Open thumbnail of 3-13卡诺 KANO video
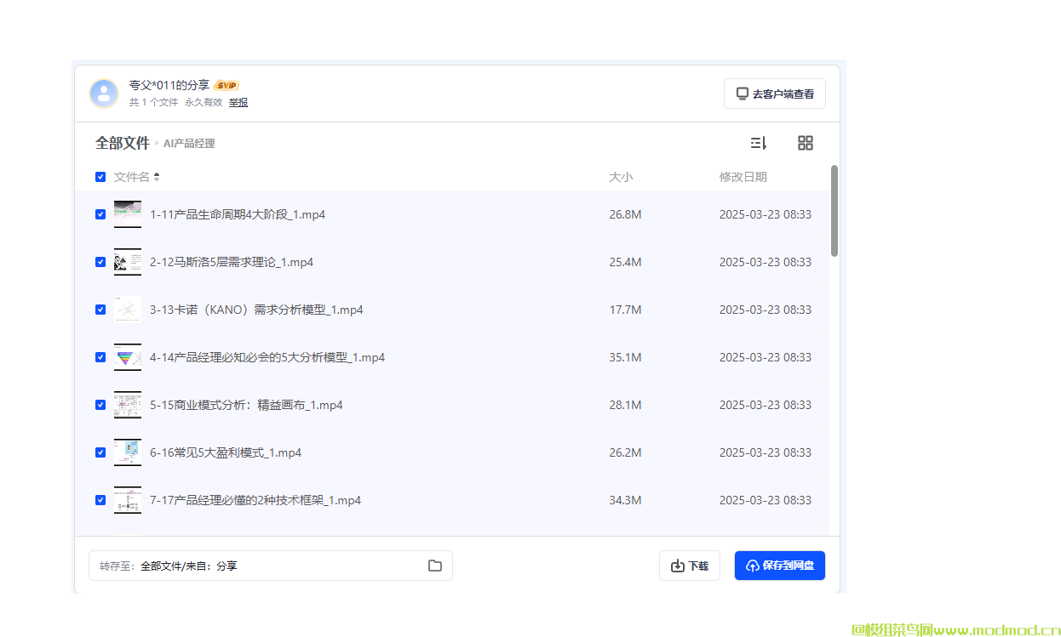Image resolution: width=1061 pixels, height=637 pixels. tap(128, 310)
